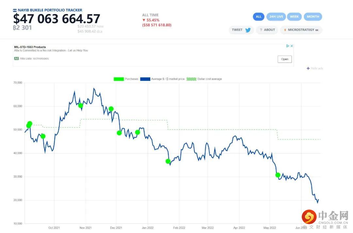Viewport: 353px width, 233px height.
Task: Select the ALL time range tab
Action: tap(259, 17)
